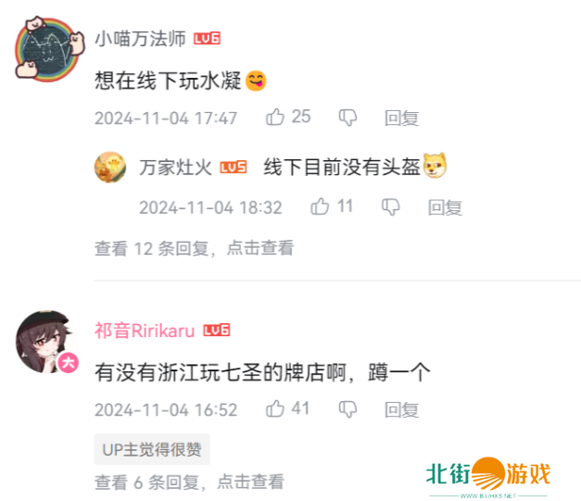Dislike 祁音Ririkaru's comment with thumbs-down
The height and width of the screenshot is (501, 581).
(347, 409)
